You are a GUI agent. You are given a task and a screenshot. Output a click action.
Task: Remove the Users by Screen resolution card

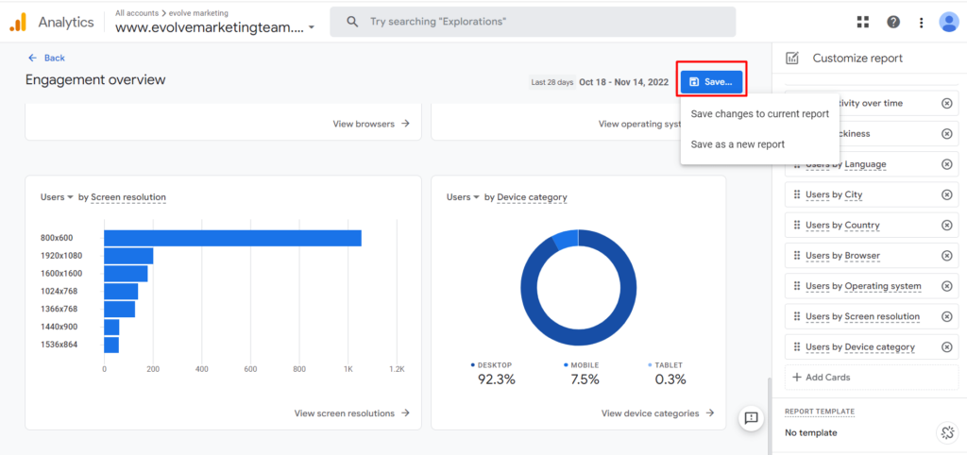tap(946, 316)
